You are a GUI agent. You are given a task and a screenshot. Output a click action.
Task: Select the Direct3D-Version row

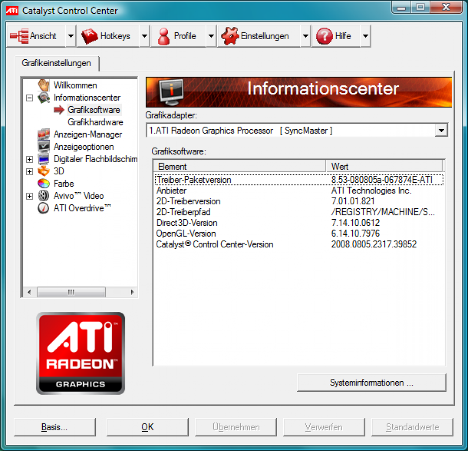click(x=299, y=223)
